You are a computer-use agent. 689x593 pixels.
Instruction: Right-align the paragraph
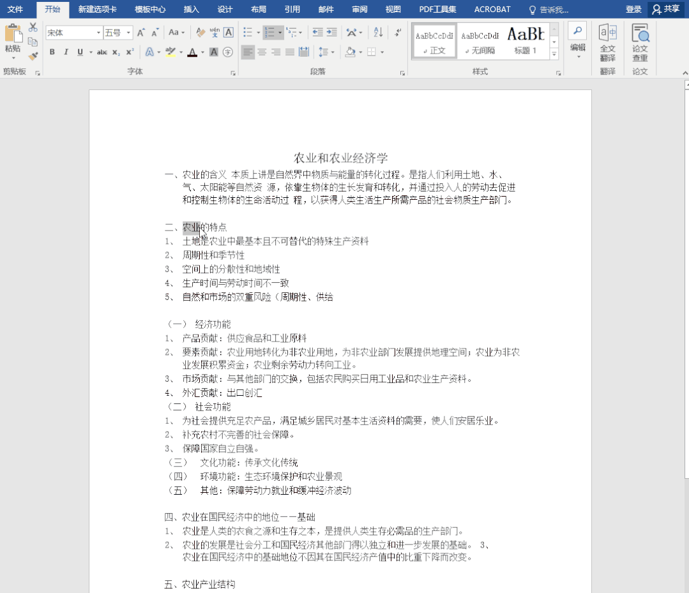276,52
